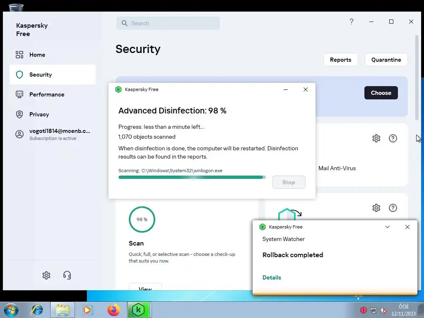The height and width of the screenshot is (318, 424).
Task: Click the muted volume tray icon
Action: point(383,310)
